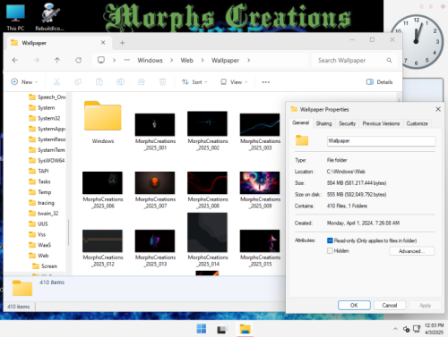
Task: Expand chevron after Web in breadcrumb
Action: click(202, 60)
